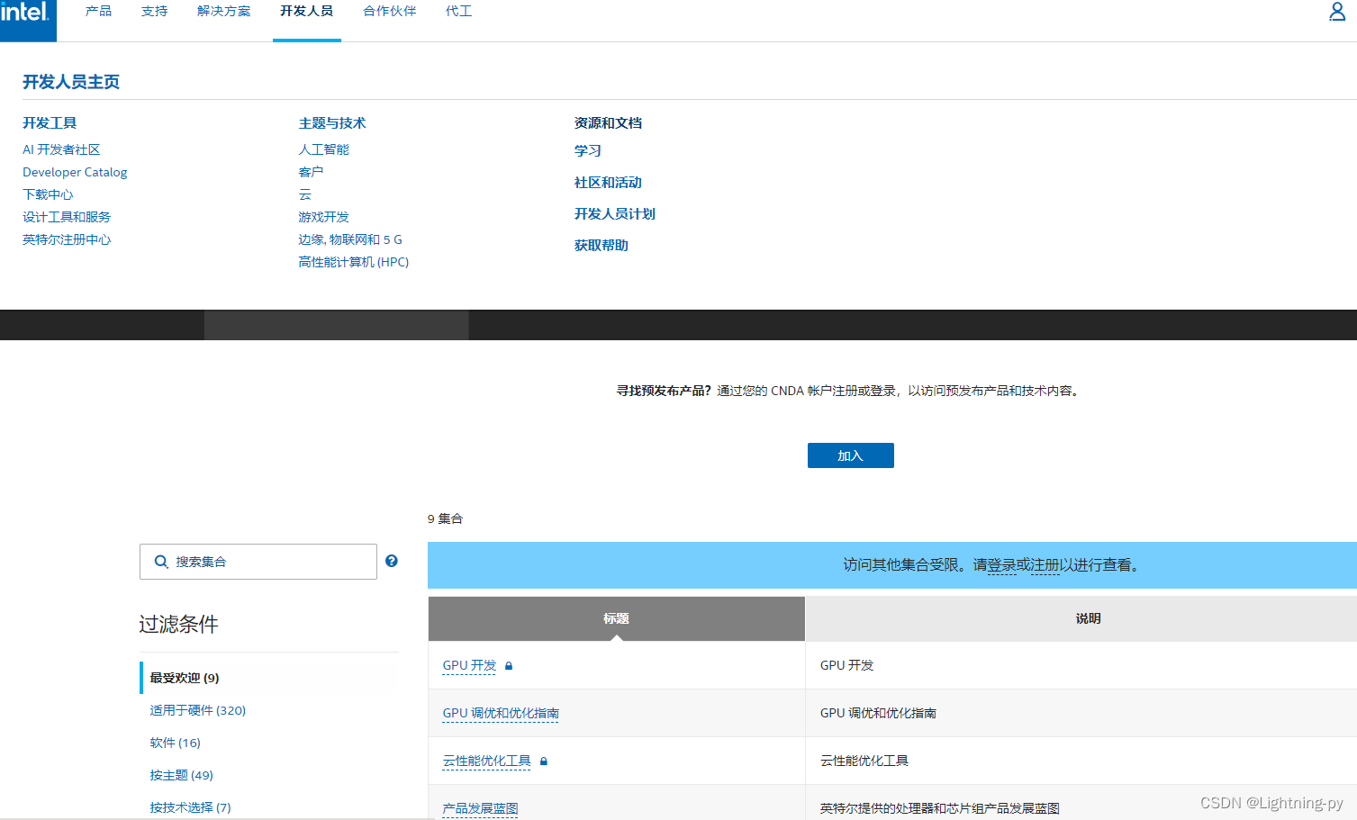Open the 解决方案 menu

coord(224,12)
